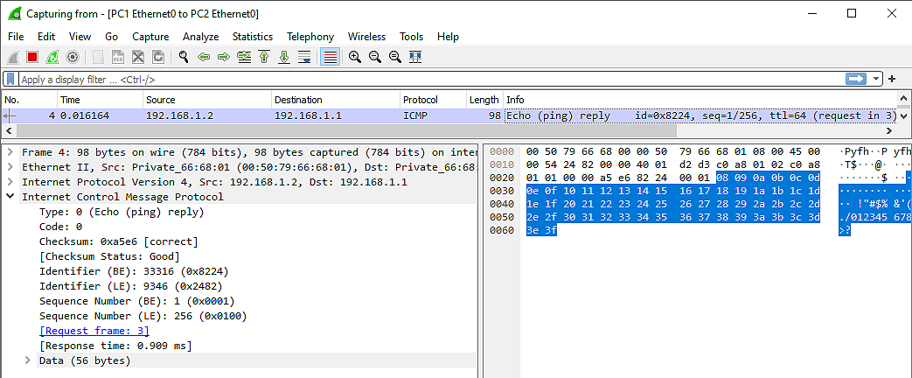Toggle packet list colorization
This screenshot has height=378, width=912.
point(330,57)
